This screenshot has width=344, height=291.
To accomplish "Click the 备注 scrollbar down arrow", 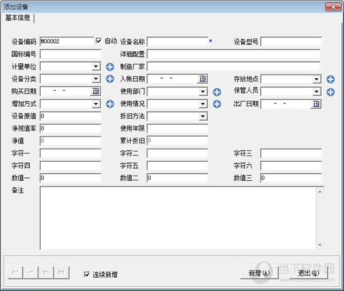I will [320, 245].
